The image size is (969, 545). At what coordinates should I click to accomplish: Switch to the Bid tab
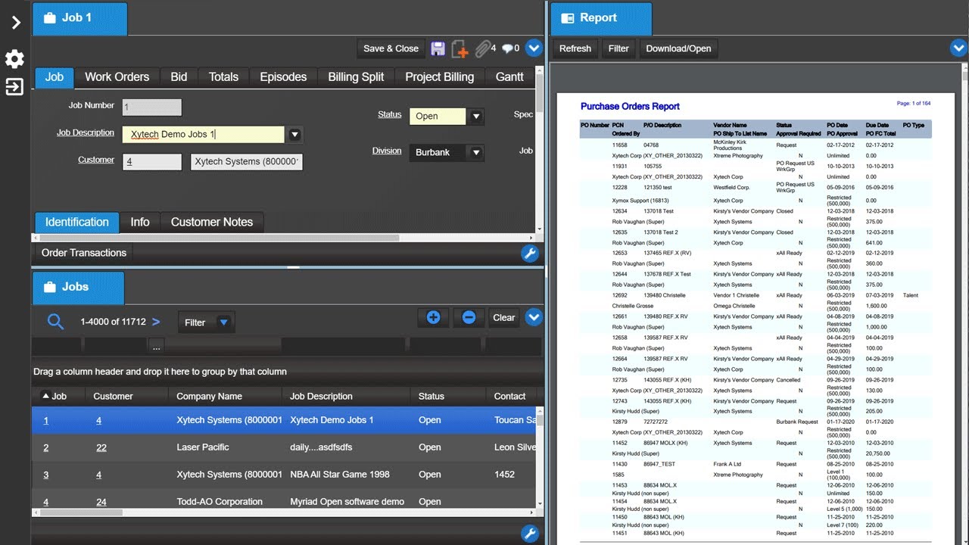tap(179, 77)
